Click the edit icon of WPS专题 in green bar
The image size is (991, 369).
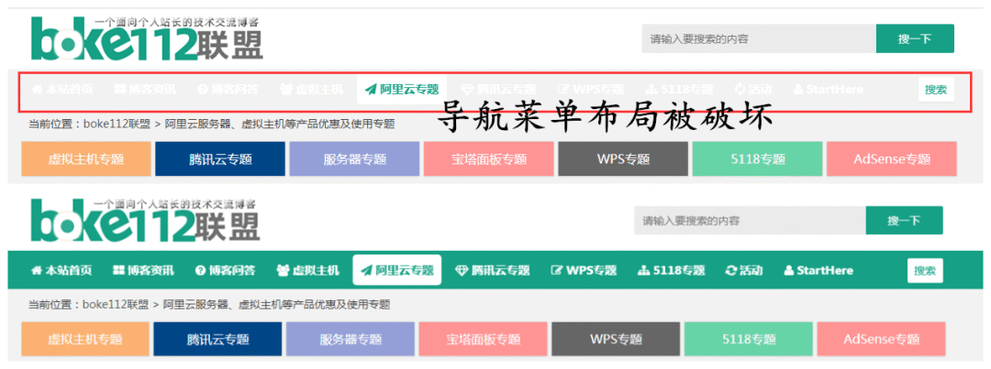[x=558, y=271]
